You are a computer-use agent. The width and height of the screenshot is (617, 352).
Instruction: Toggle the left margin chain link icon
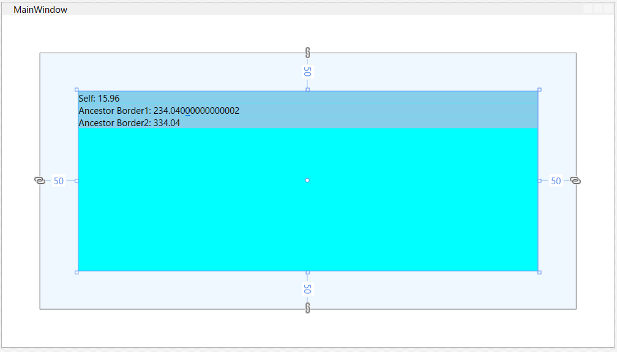[x=39, y=181]
